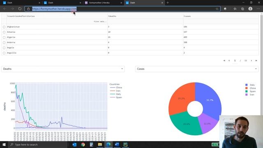Viewport: 263px width, 148px height.
Task: Close the first Dash tab
Action: point(39,3)
